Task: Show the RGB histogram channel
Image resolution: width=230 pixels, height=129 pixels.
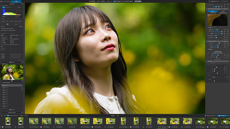Action: click(x=3, y=7)
